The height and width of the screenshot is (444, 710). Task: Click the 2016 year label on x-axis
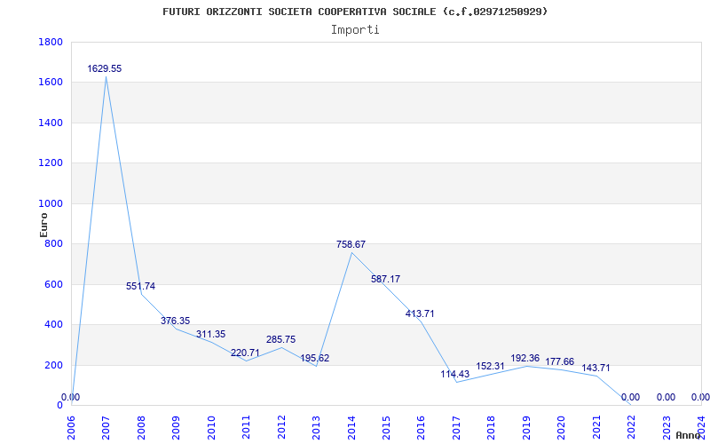[x=421, y=428]
